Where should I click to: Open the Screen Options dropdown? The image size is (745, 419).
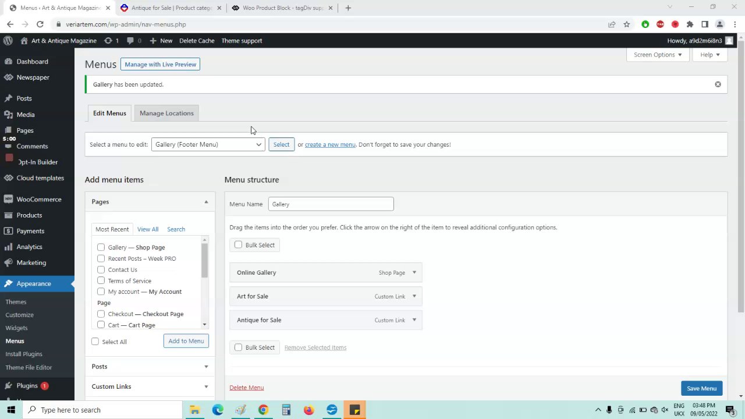658,55
